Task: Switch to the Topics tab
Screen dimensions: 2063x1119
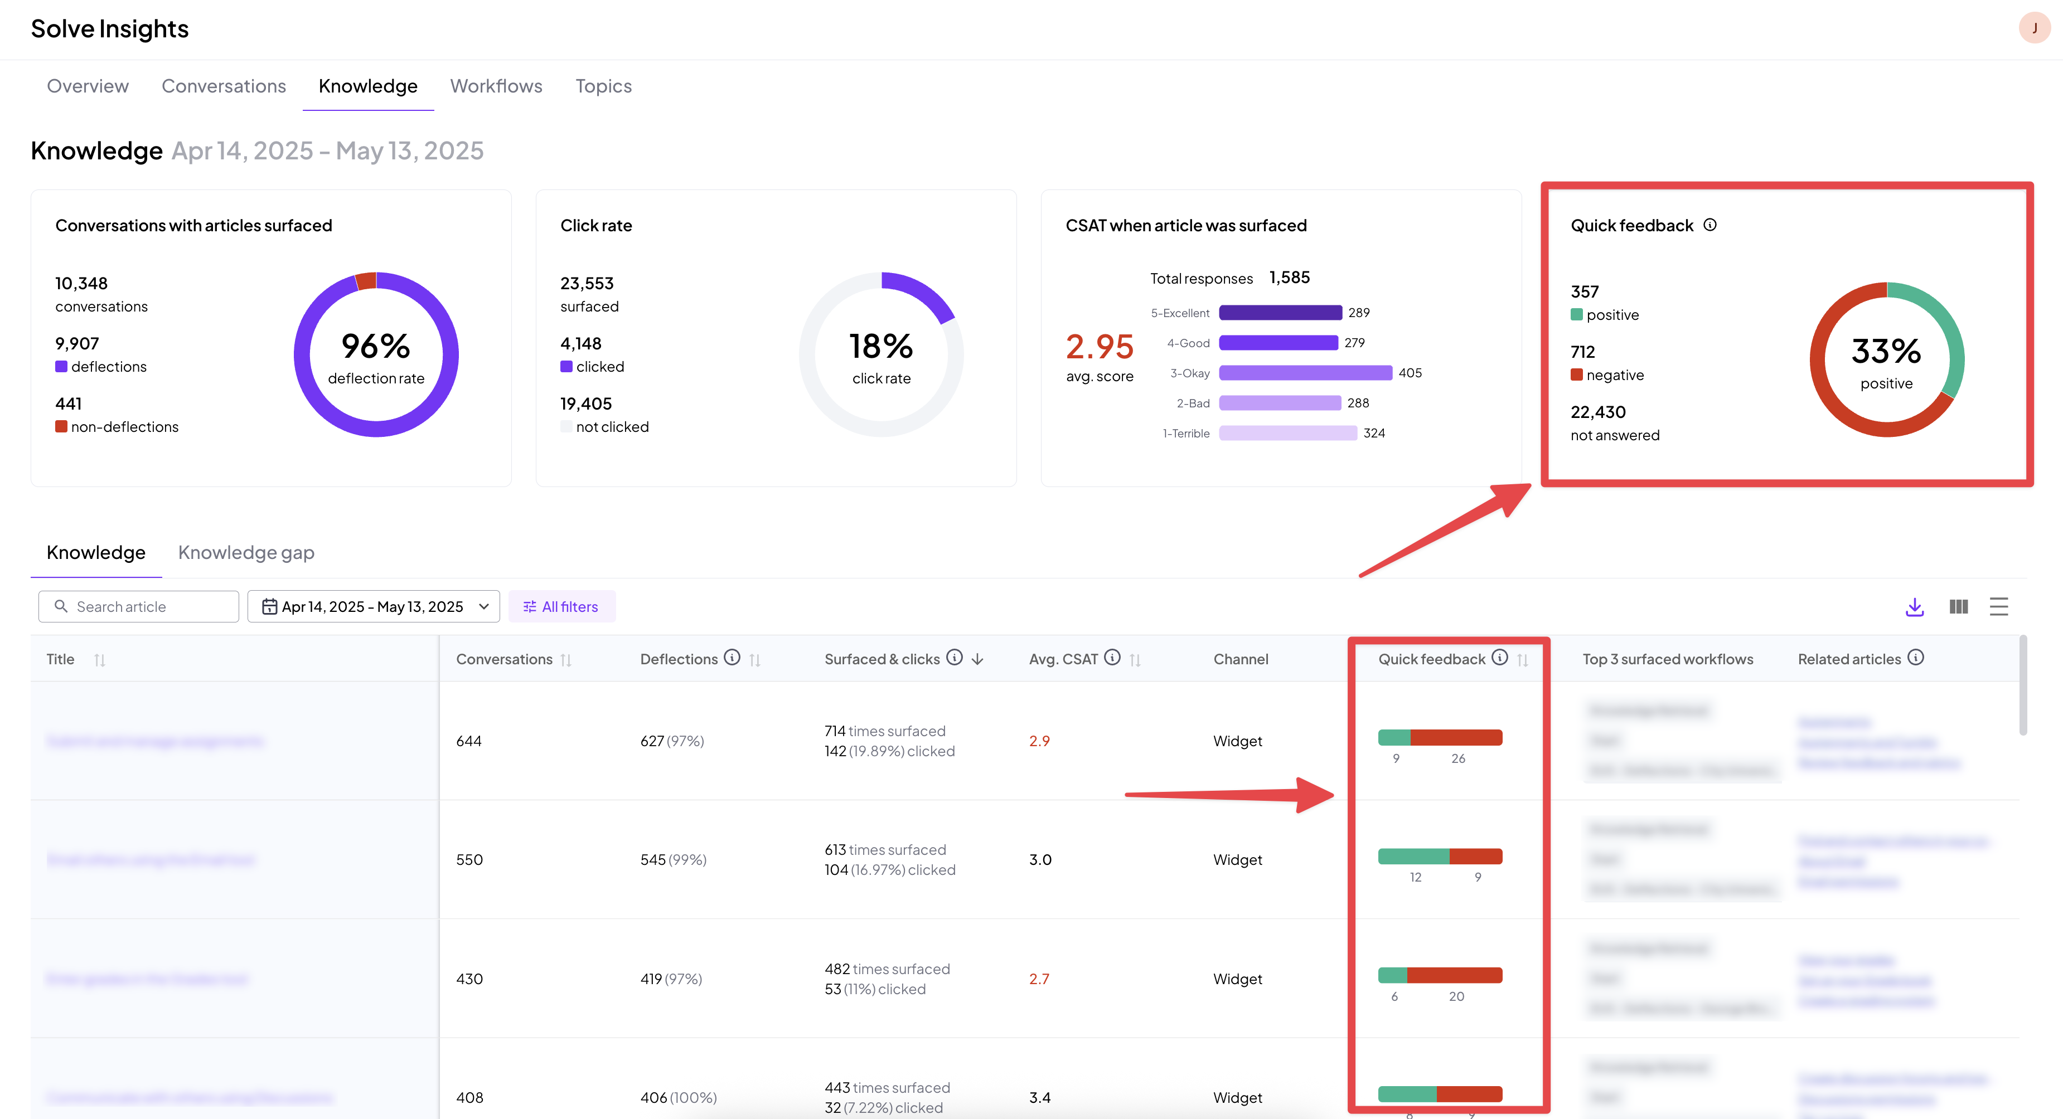Action: pos(603,86)
